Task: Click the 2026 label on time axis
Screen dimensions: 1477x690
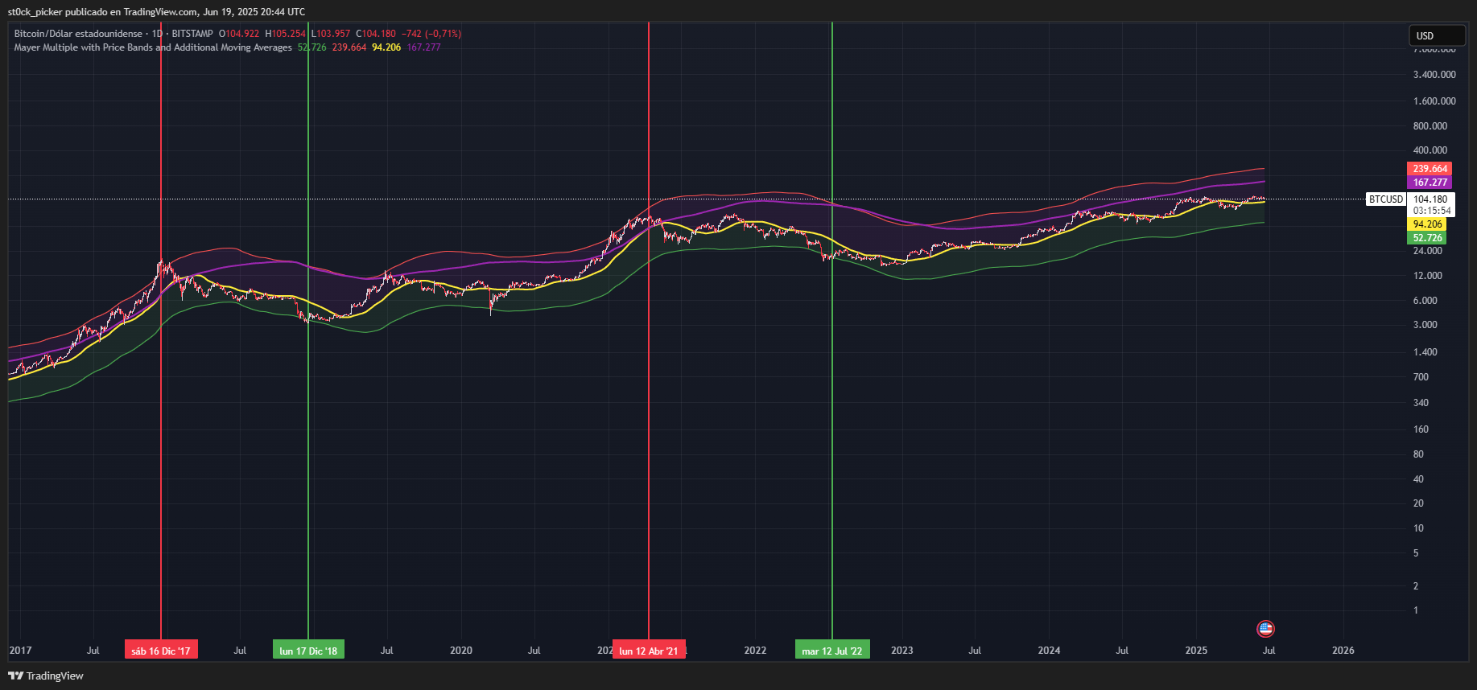Action: click(1343, 650)
